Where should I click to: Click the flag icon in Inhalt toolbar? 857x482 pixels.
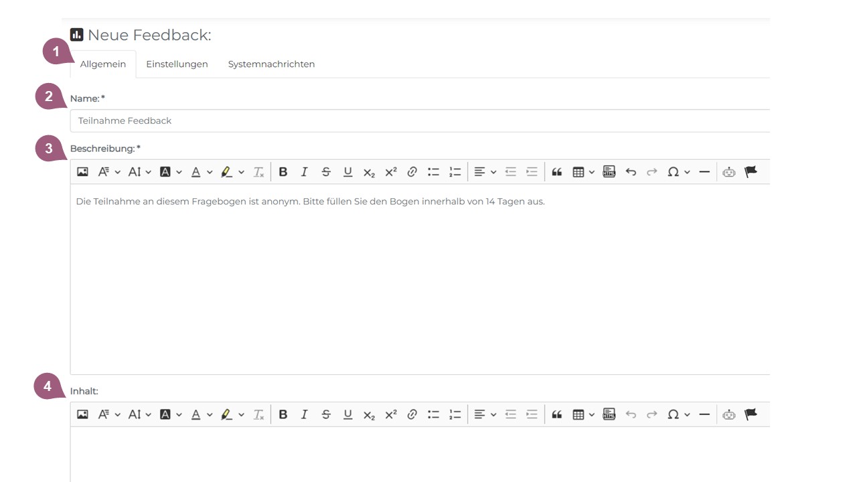[x=751, y=414]
